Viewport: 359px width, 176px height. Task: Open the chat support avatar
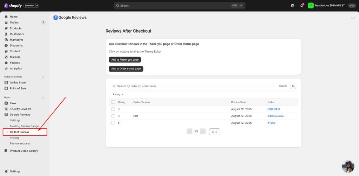(x=348, y=167)
